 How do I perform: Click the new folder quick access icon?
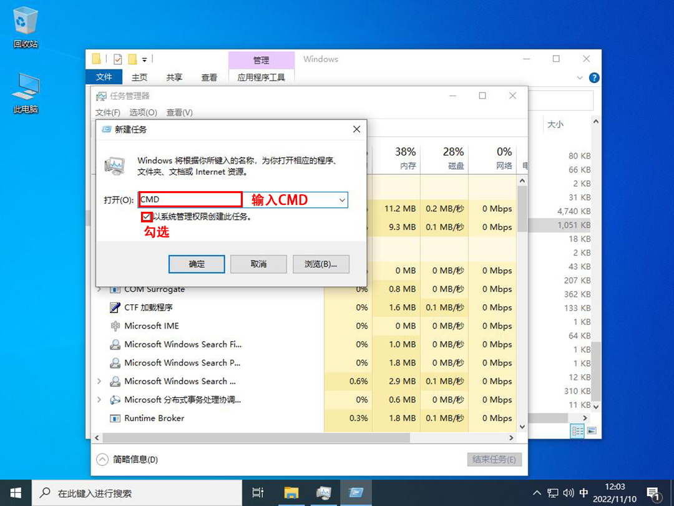pos(132,59)
